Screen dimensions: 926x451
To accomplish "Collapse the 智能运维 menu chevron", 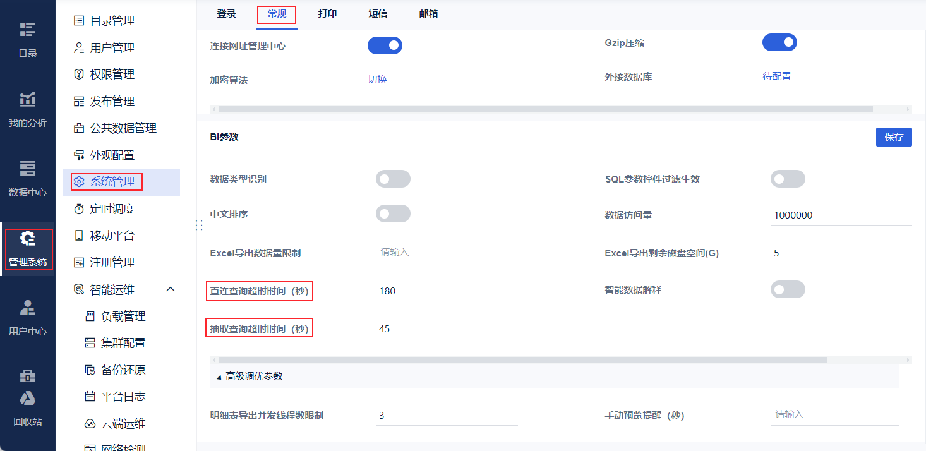I will pyautogui.click(x=170, y=289).
